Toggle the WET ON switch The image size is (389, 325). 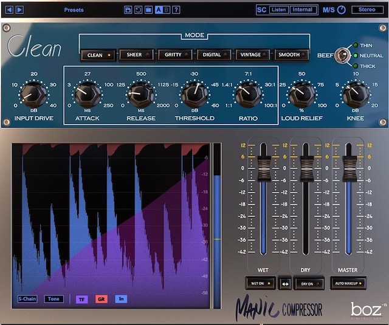coord(260,284)
